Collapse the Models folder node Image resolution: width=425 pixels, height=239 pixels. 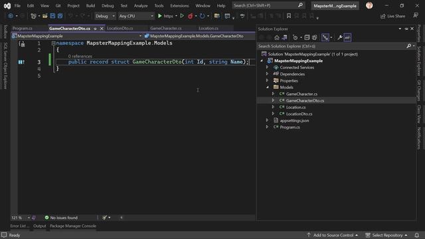267,87
